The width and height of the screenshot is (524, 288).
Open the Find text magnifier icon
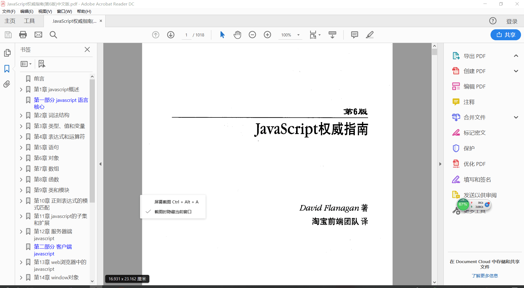(x=53, y=35)
